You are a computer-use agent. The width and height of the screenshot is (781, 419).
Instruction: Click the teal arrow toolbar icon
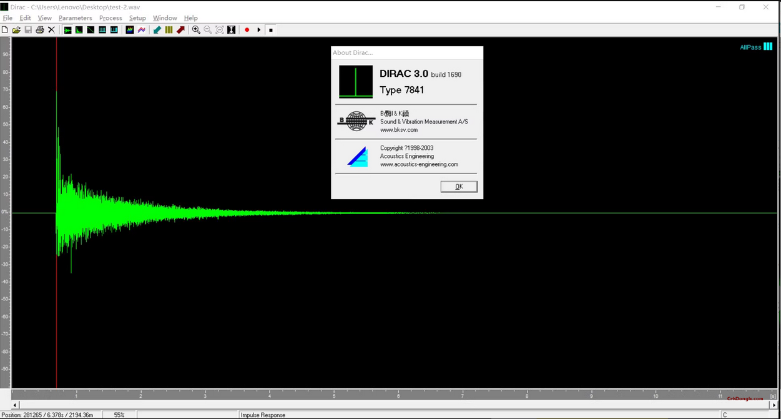tap(157, 30)
